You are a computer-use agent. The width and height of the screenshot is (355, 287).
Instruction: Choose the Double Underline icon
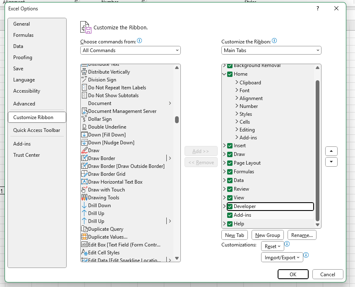(x=84, y=127)
